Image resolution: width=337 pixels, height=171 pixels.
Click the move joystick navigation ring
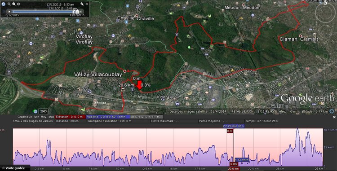[x=325, y=32]
